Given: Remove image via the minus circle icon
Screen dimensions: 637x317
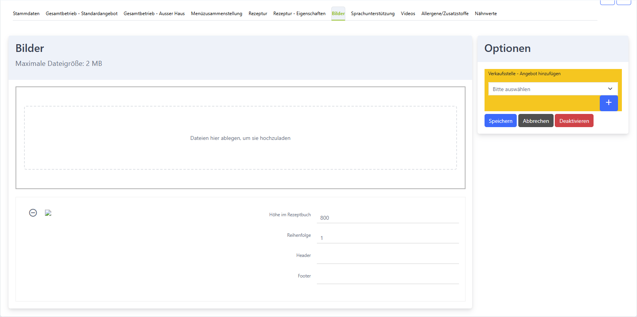Looking at the screenshot, I should pyautogui.click(x=33, y=213).
